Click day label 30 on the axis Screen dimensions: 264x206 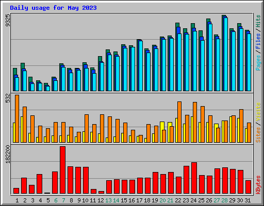click(240, 200)
